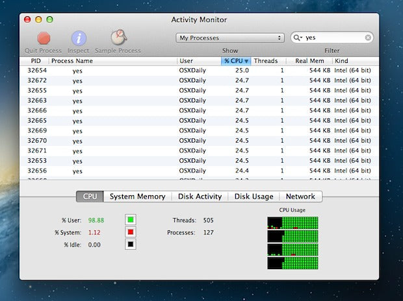Open the Disk Usage tab
The image size is (403, 301).
coord(253,197)
